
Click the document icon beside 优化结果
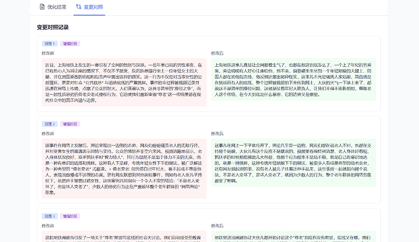coord(42,7)
